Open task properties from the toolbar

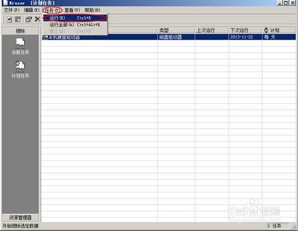pos(29,19)
